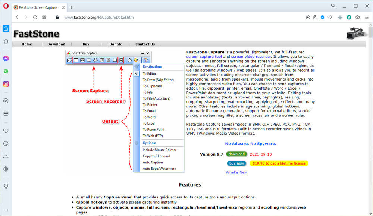
Task: Search tabs with the magnifier icon
Action: 333,6
